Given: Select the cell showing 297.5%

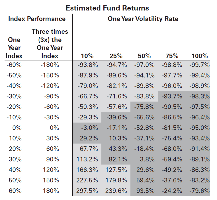Looking at the screenshot, I should [87, 190].
